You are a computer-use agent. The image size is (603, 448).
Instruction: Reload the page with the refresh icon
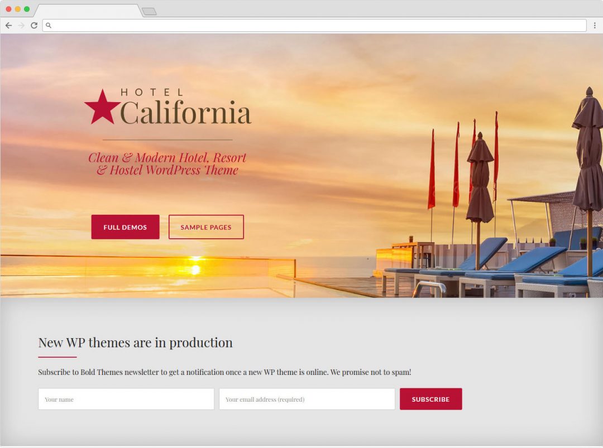(x=34, y=25)
